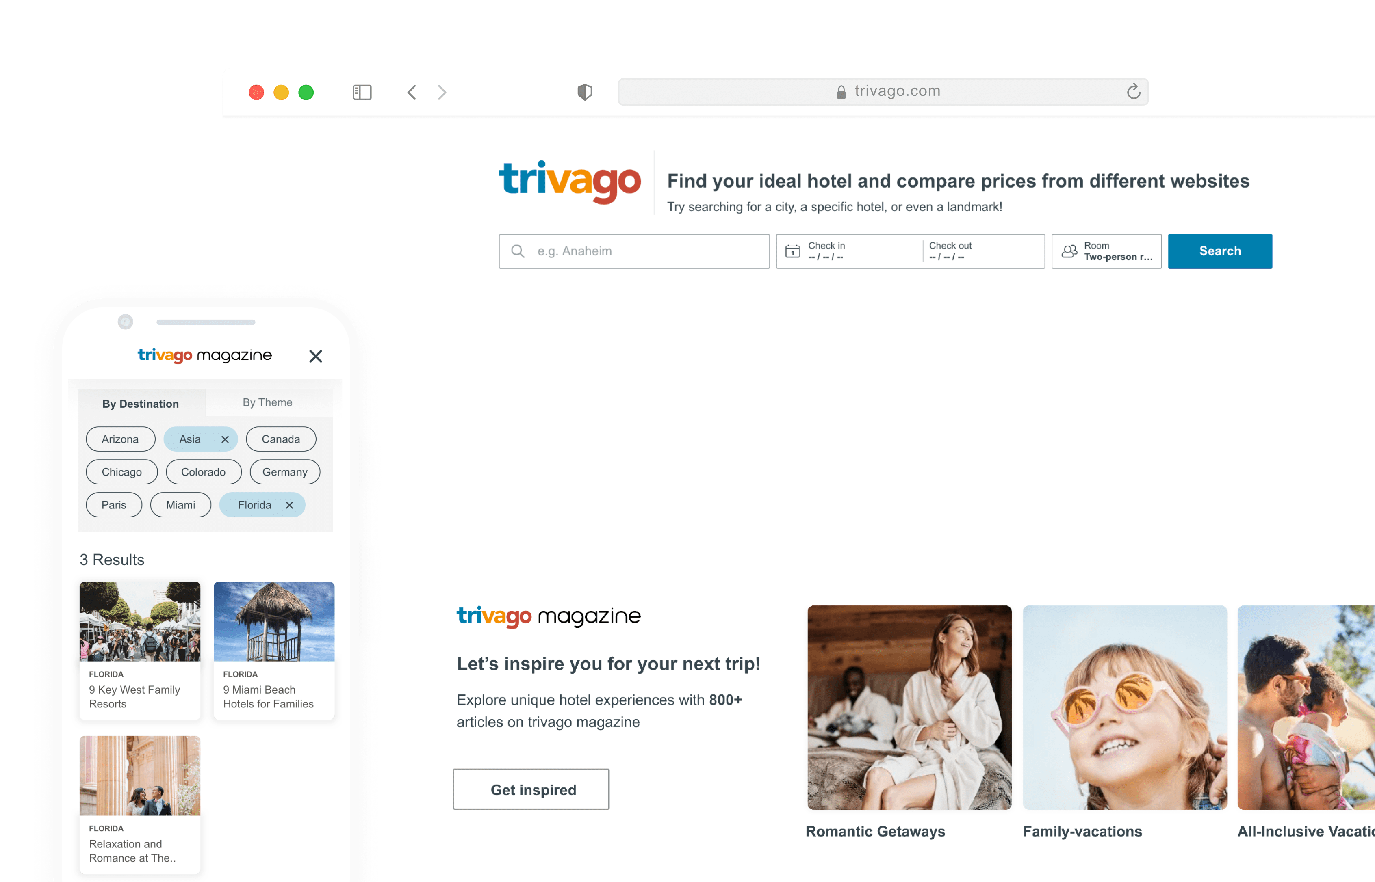1375x882 pixels.
Task: Toggle the selected Florida chip
Action: (x=262, y=505)
